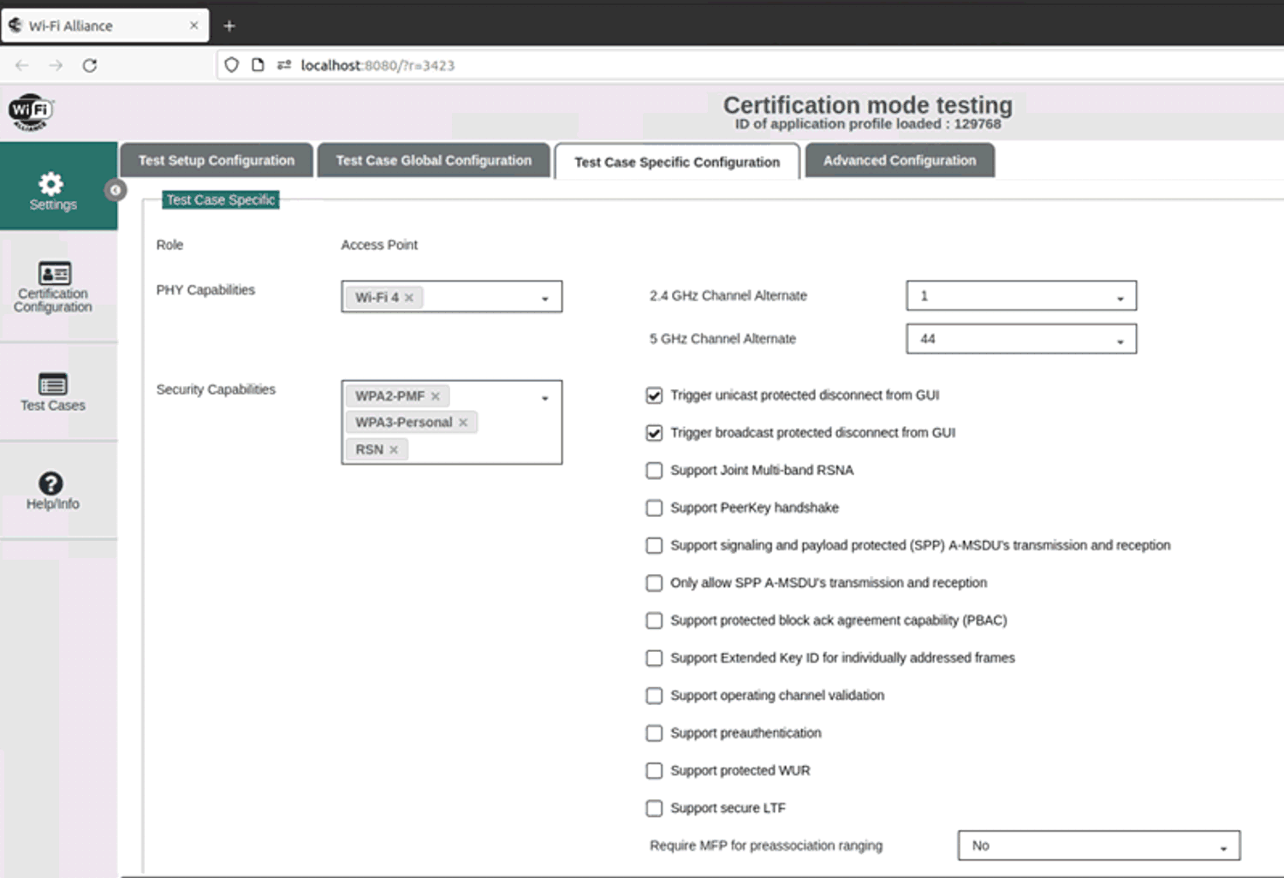Open the Settings gear in sidebar
The image size is (1284, 878).
tap(51, 185)
